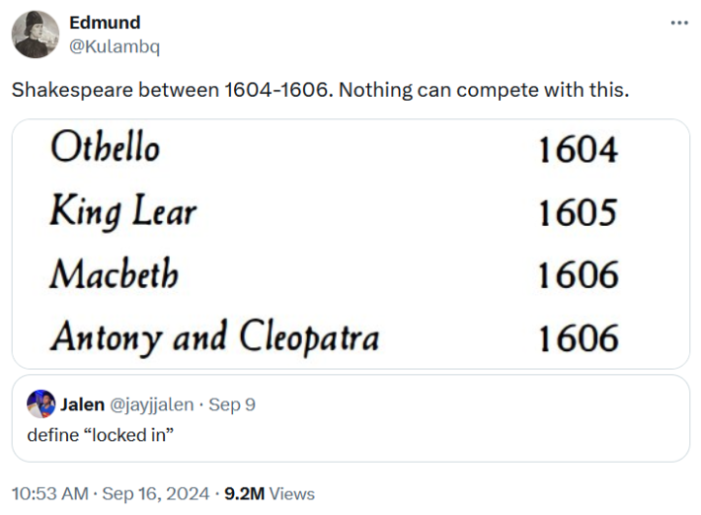
Task: Click Jalen's small profile avatar
Action: (40, 404)
